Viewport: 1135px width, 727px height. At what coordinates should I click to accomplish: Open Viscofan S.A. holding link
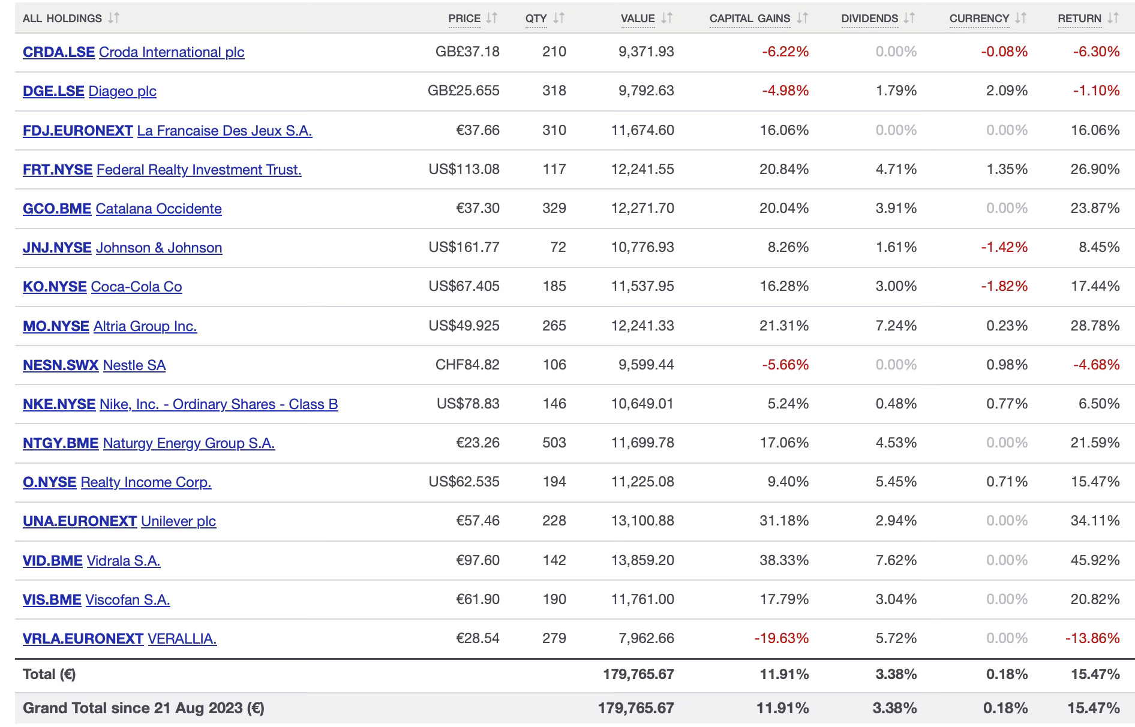[x=128, y=600]
